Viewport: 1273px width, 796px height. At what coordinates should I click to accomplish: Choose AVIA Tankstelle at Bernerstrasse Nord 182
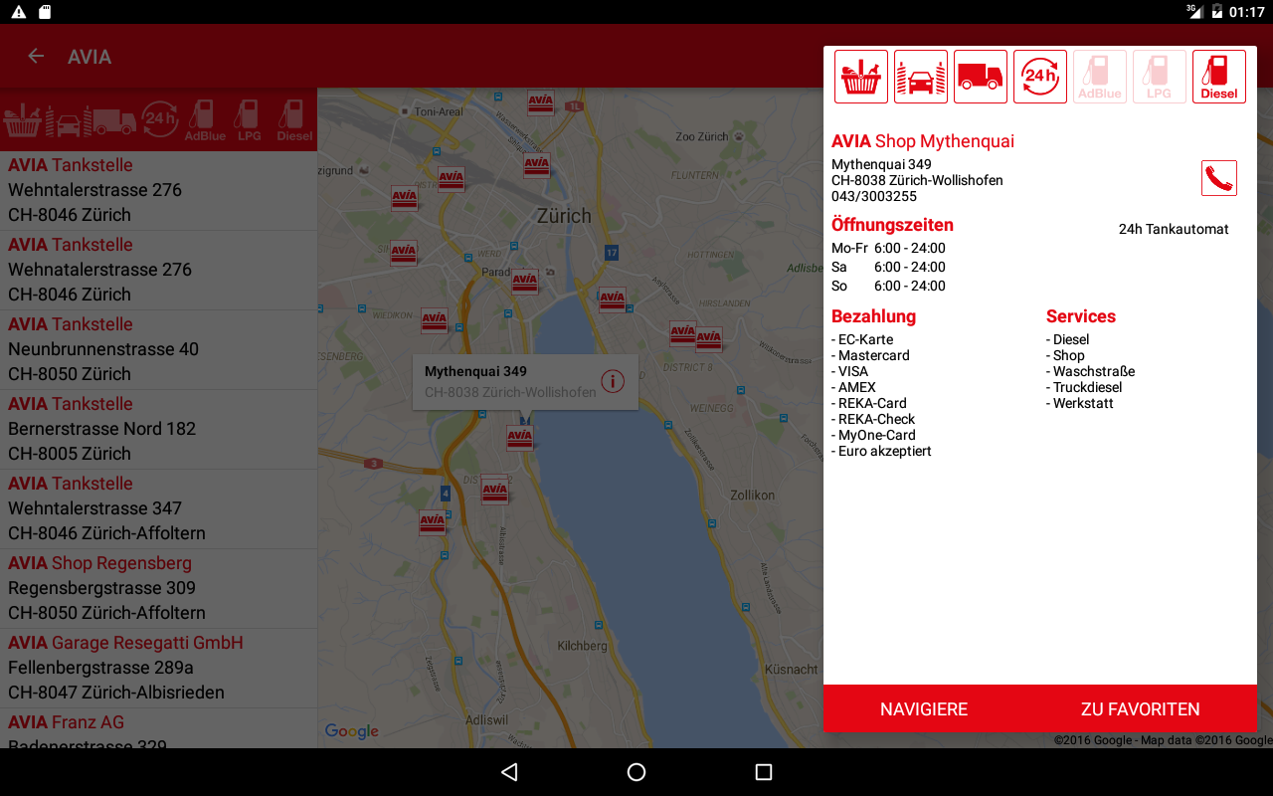[159, 429]
